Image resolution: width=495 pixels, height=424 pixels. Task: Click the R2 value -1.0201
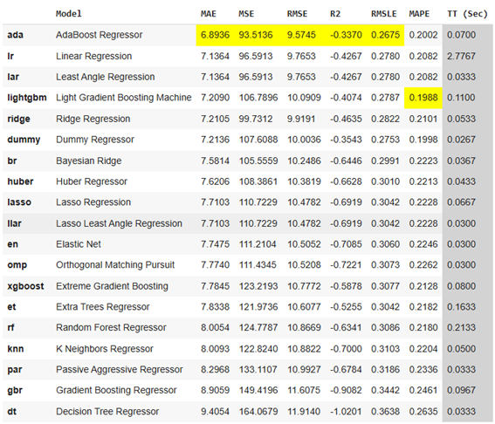346,412
